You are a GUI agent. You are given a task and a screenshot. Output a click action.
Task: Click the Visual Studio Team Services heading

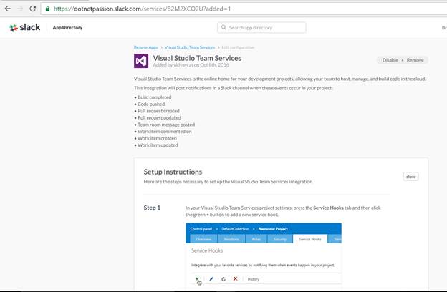pyautogui.click(x=197, y=58)
